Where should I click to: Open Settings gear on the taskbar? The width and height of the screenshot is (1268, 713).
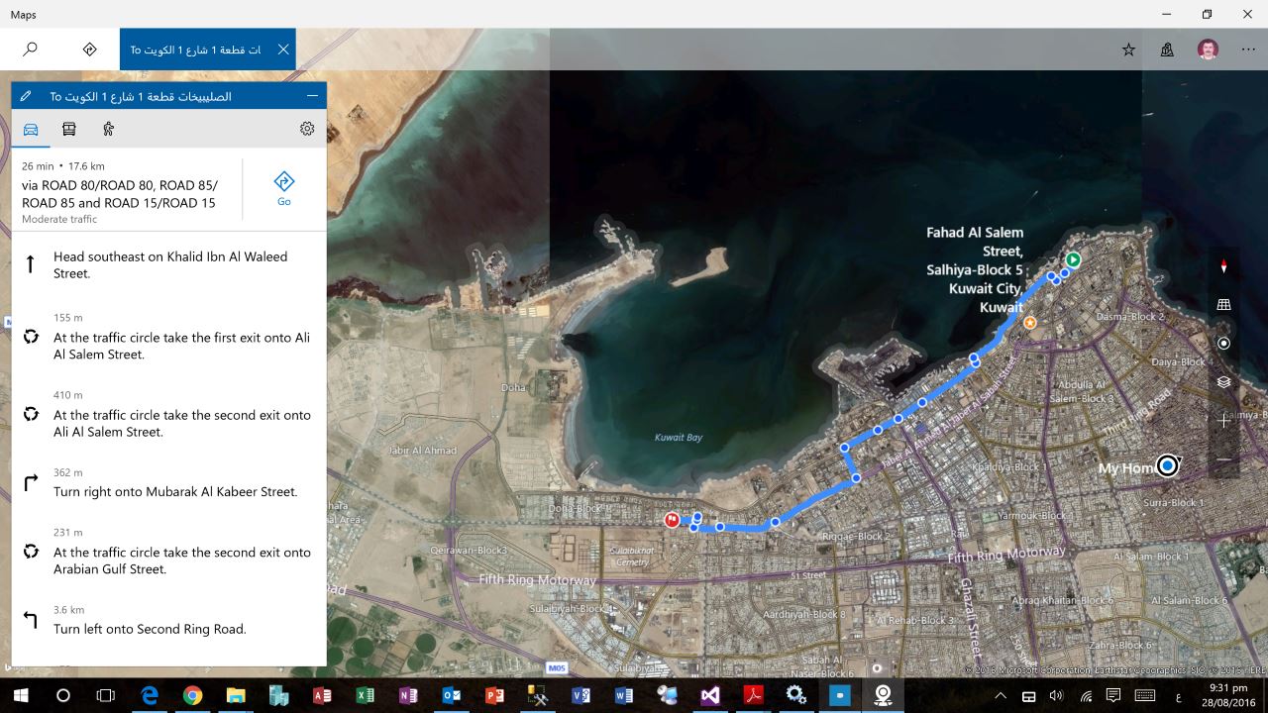(x=796, y=695)
